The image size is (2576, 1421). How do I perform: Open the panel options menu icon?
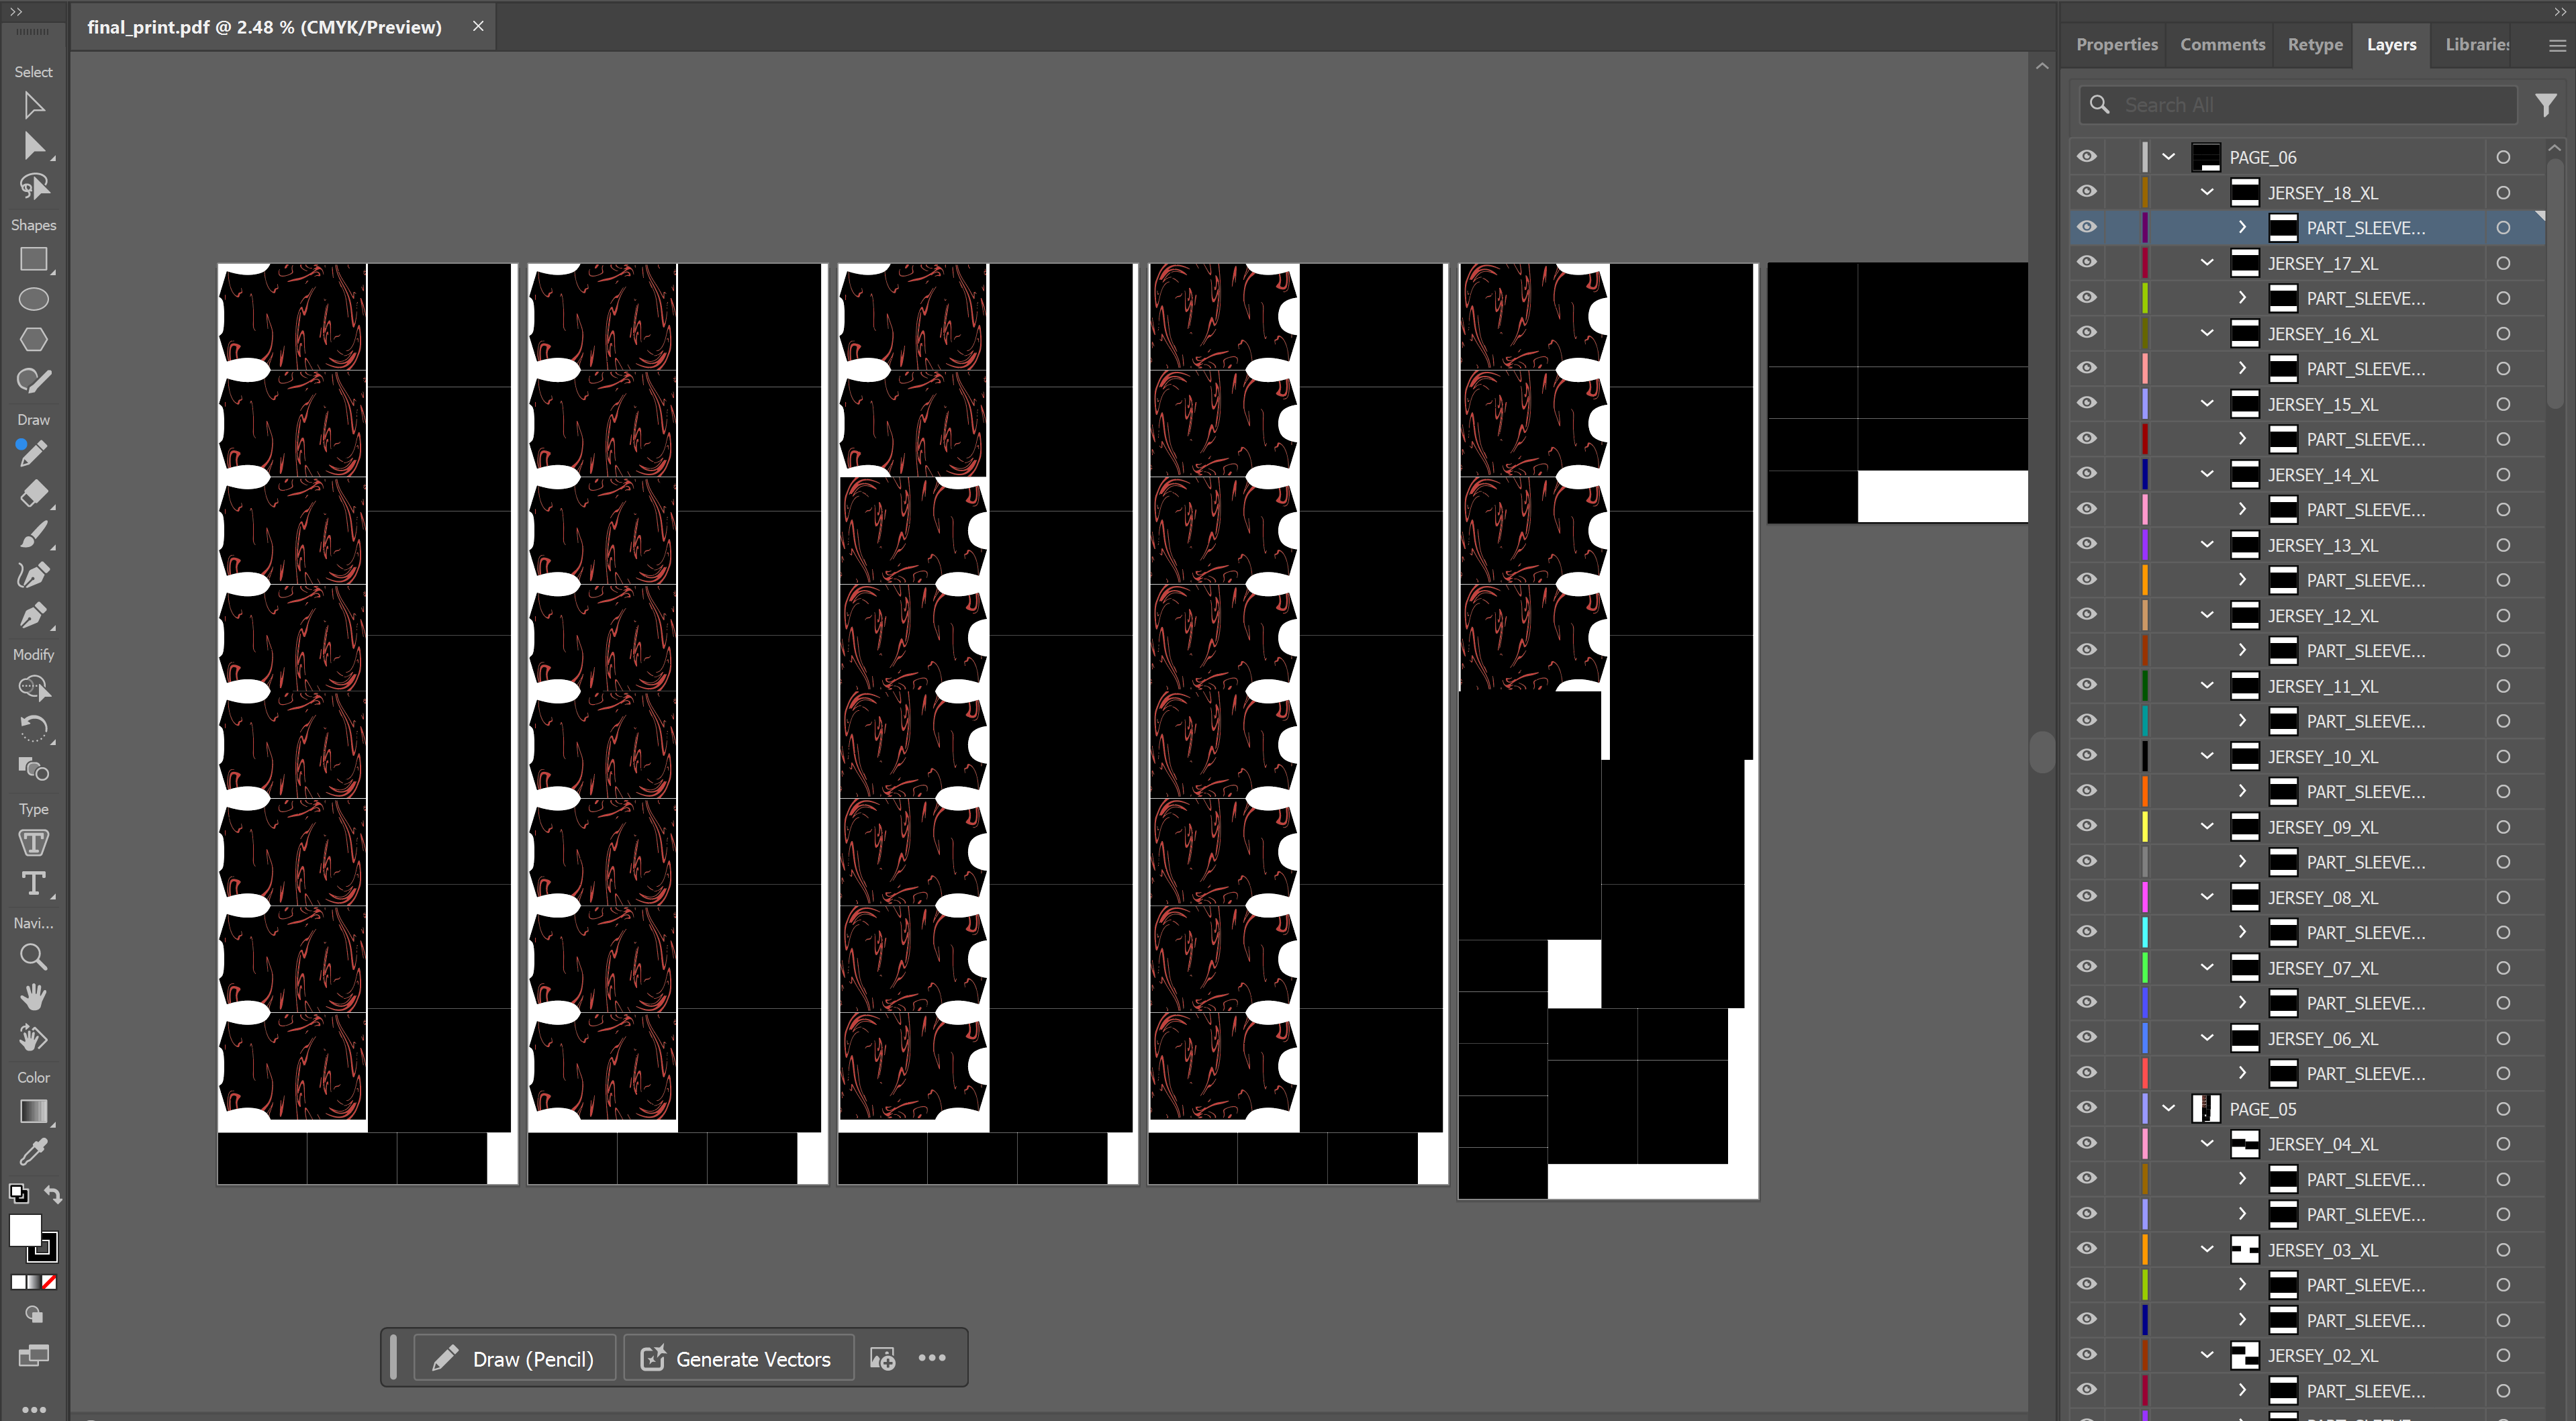(x=2557, y=45)
